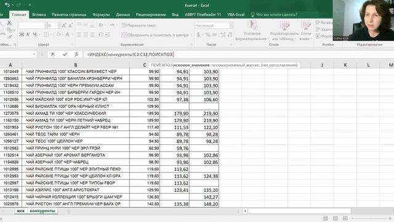Screen dimensions: 394x222
Task: Click the Redo arrow in quick access toolbar
Action: tap(18, 5)
